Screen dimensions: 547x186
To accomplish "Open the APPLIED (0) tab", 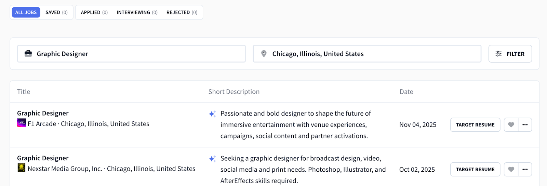I will 94,12.
